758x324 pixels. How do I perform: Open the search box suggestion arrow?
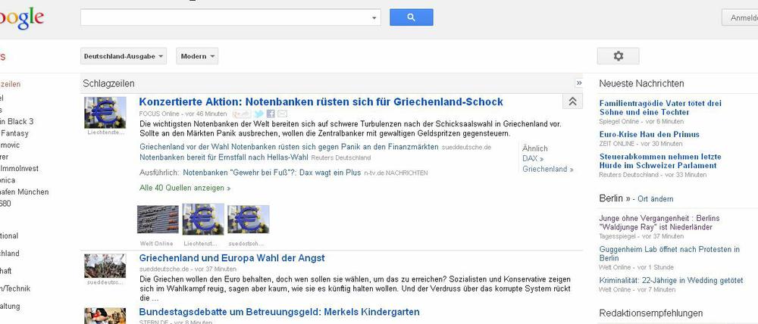coord(374,18)
